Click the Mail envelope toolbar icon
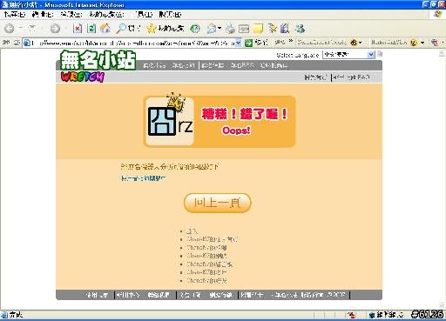 [x=212, y=29]
